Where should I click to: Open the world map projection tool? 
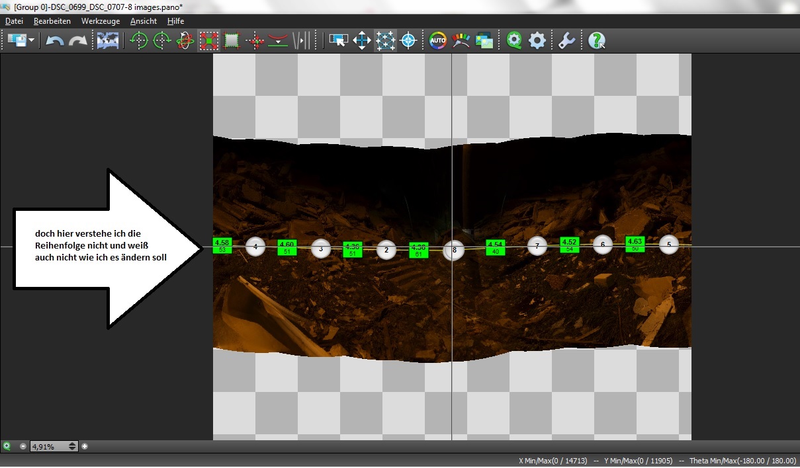(x=108, y=41)
